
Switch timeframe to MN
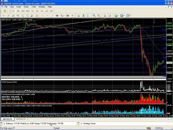click(x=51, y=11)
